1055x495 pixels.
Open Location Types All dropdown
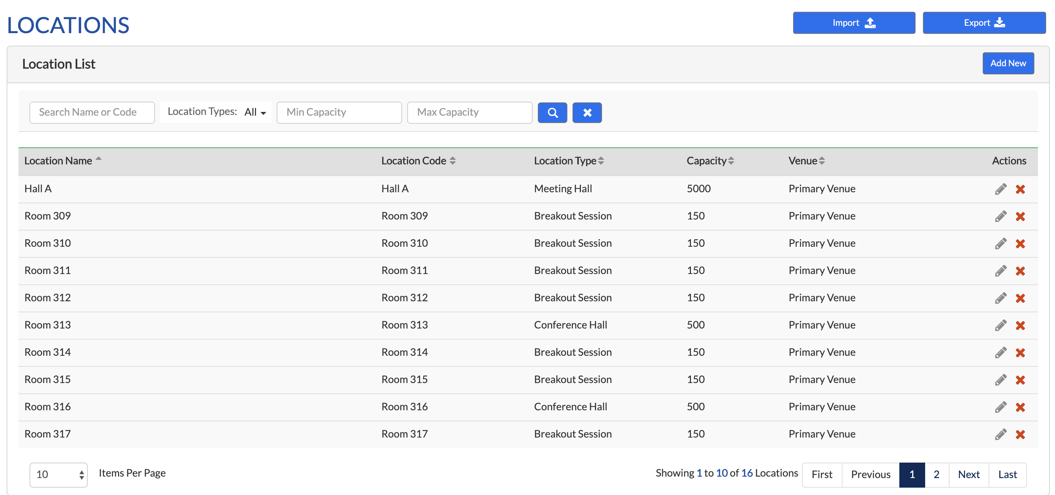tap(255, 112)
